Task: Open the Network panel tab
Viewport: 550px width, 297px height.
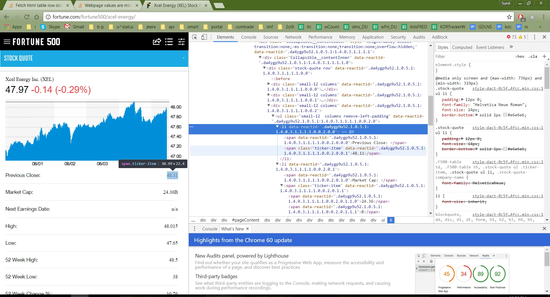Action: pos(293,37)
